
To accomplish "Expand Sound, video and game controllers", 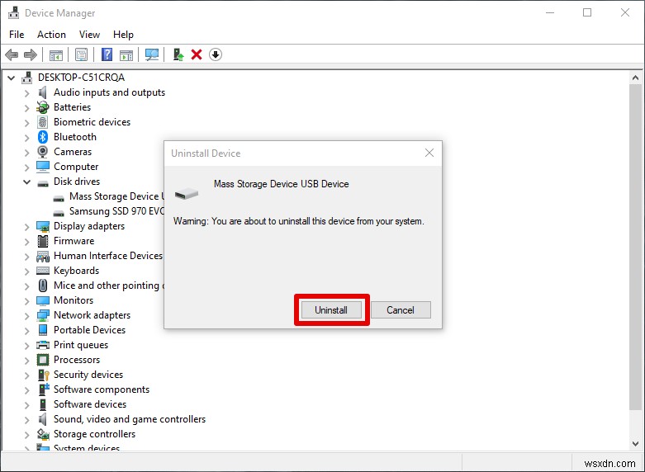I will coord(26,420).
